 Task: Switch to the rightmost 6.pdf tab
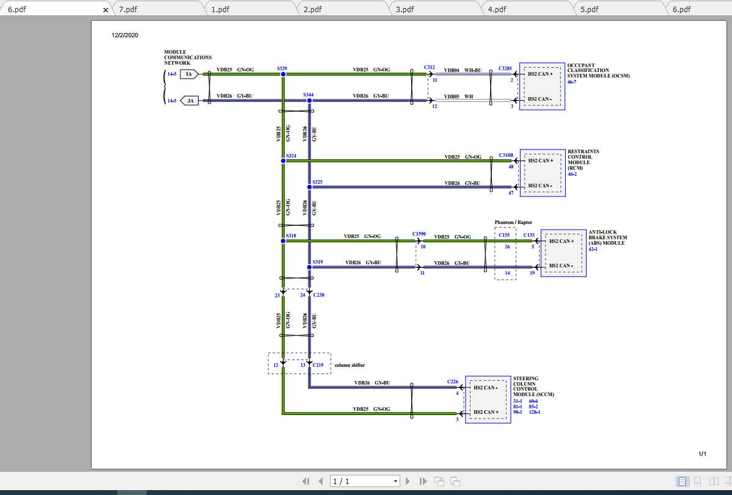[700, 9]
